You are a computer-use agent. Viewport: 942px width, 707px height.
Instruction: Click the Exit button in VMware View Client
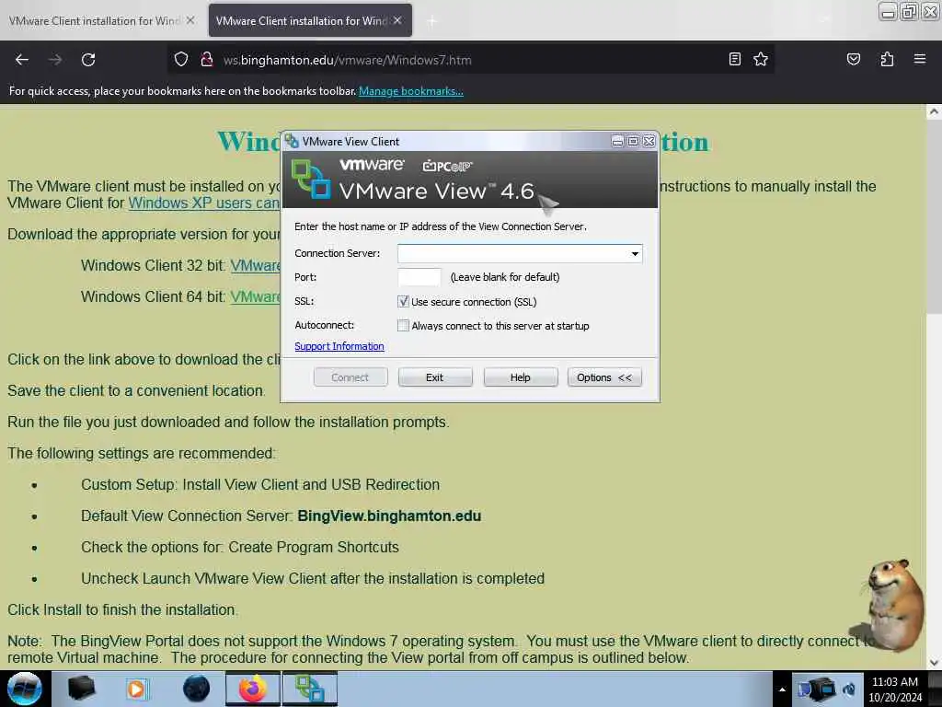click(435, 377)
